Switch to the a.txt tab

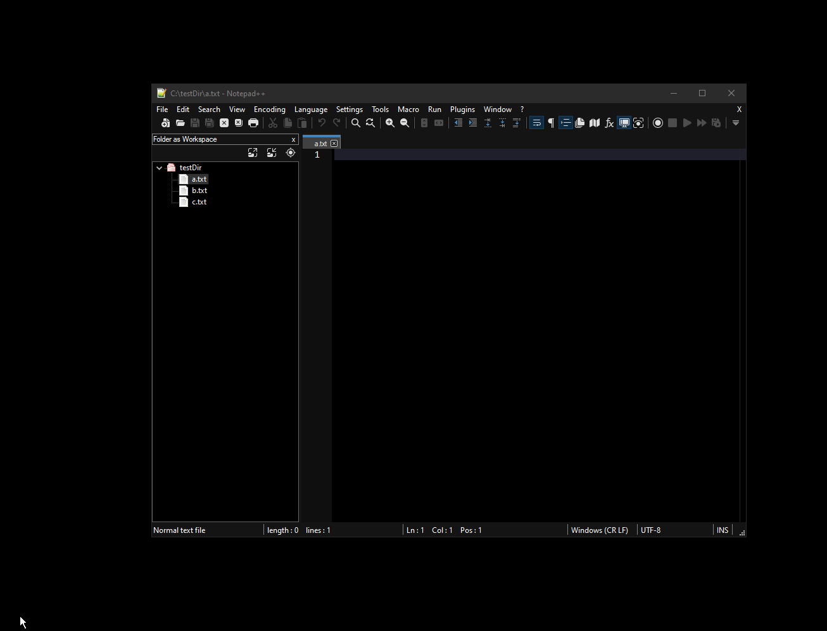pos(320,143)
